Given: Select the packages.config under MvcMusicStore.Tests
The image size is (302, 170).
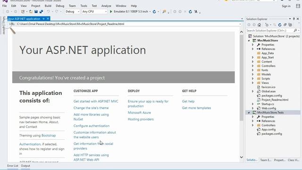Looking at the screenshot, I should [272, 134].
